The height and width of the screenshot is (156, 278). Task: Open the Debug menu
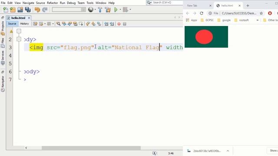(71, 3)
